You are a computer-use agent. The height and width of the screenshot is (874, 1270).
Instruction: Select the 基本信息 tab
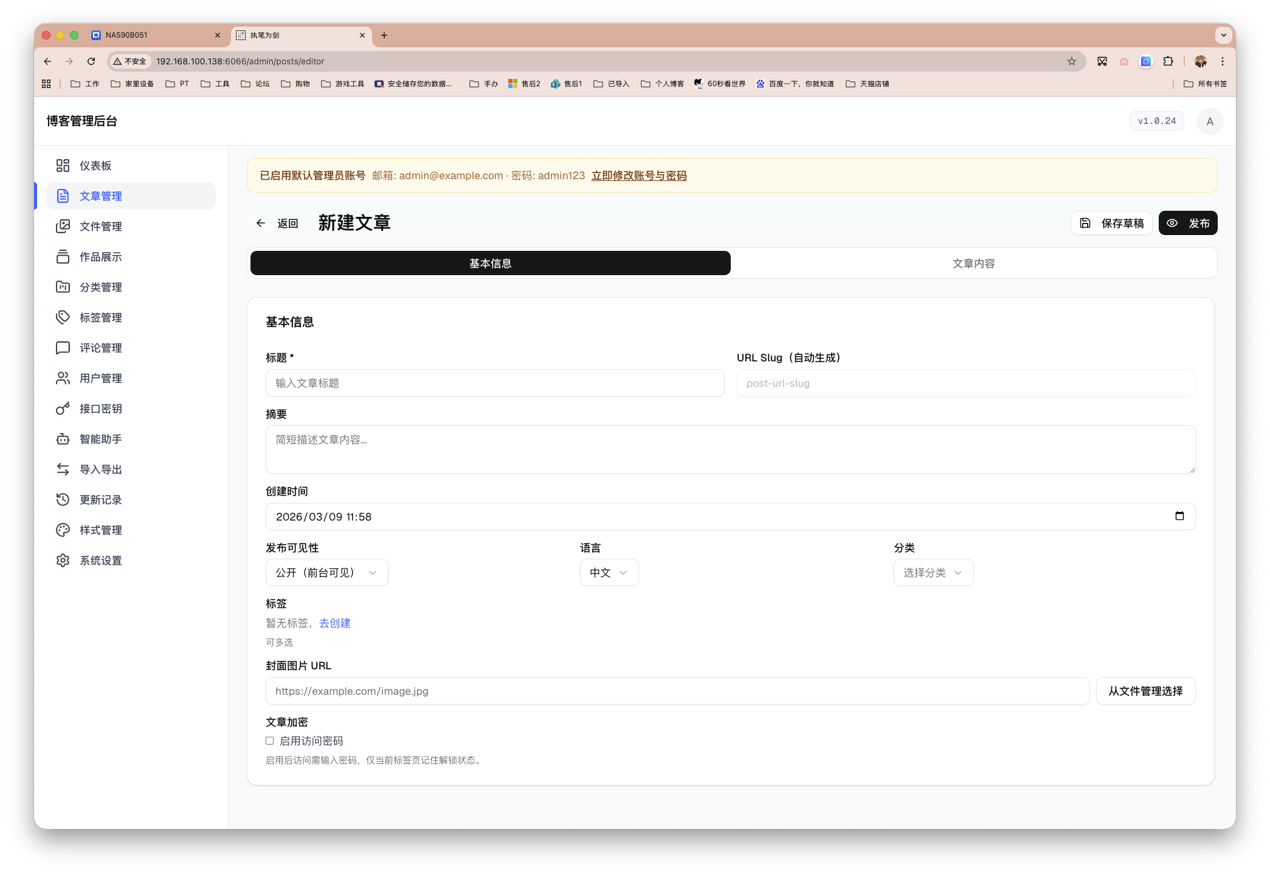pyautogui.click(x=489, y=263)
